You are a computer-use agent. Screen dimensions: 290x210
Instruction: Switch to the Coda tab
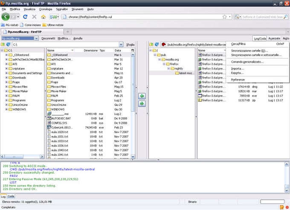pyautogui.click(x=11, y=196)
